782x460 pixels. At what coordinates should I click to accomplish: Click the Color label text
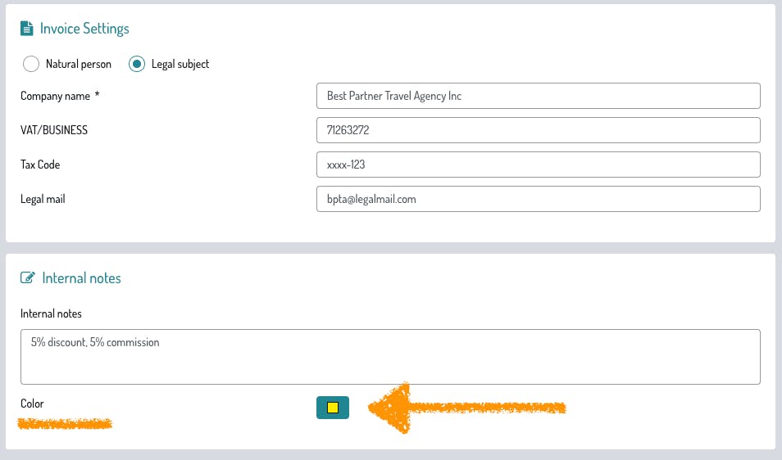32,404
